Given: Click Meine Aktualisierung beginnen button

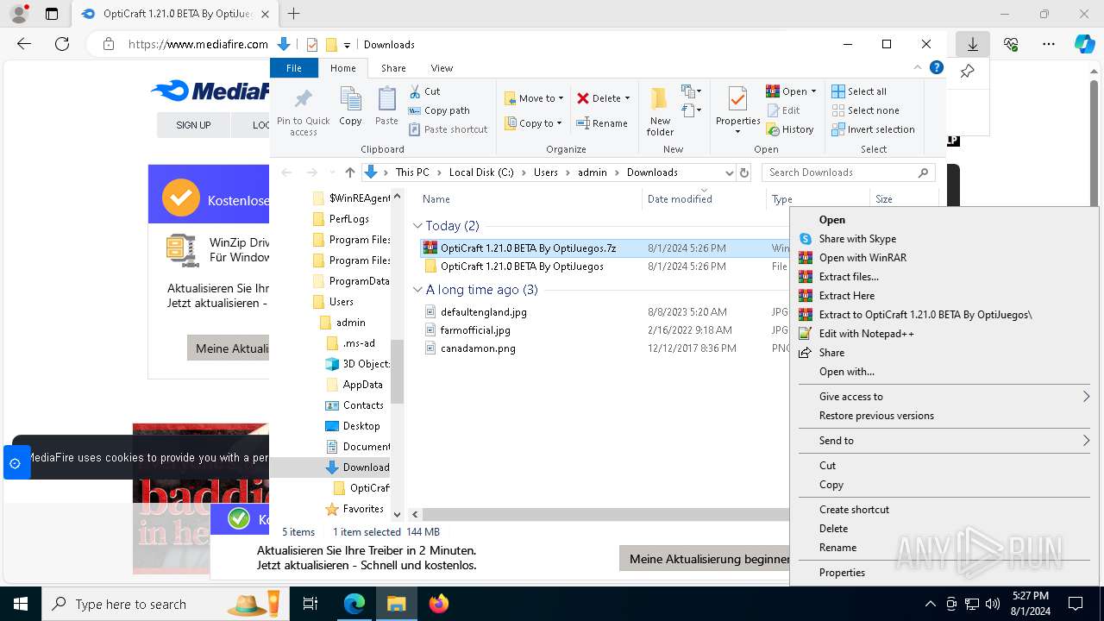Looking at the screenshot, I should [x=706, y=559].
